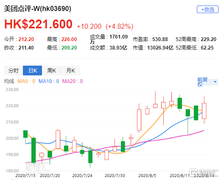Click the 市值 value 13026.94亿
Image resolution: width=221 pixels, height=180 pixels.
point(160,48)
